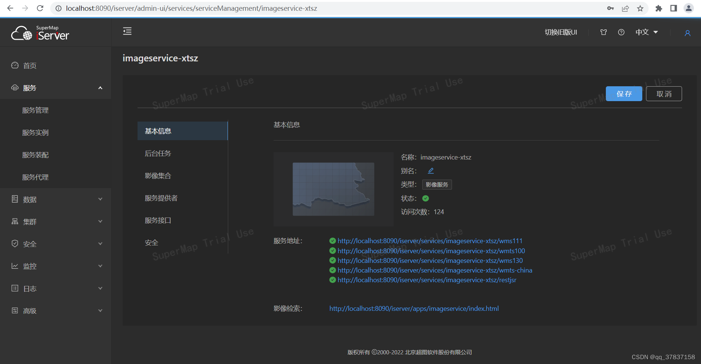Click the chart icon beside 监控
This screenshot has height=364, width=701.
point(15,266)
